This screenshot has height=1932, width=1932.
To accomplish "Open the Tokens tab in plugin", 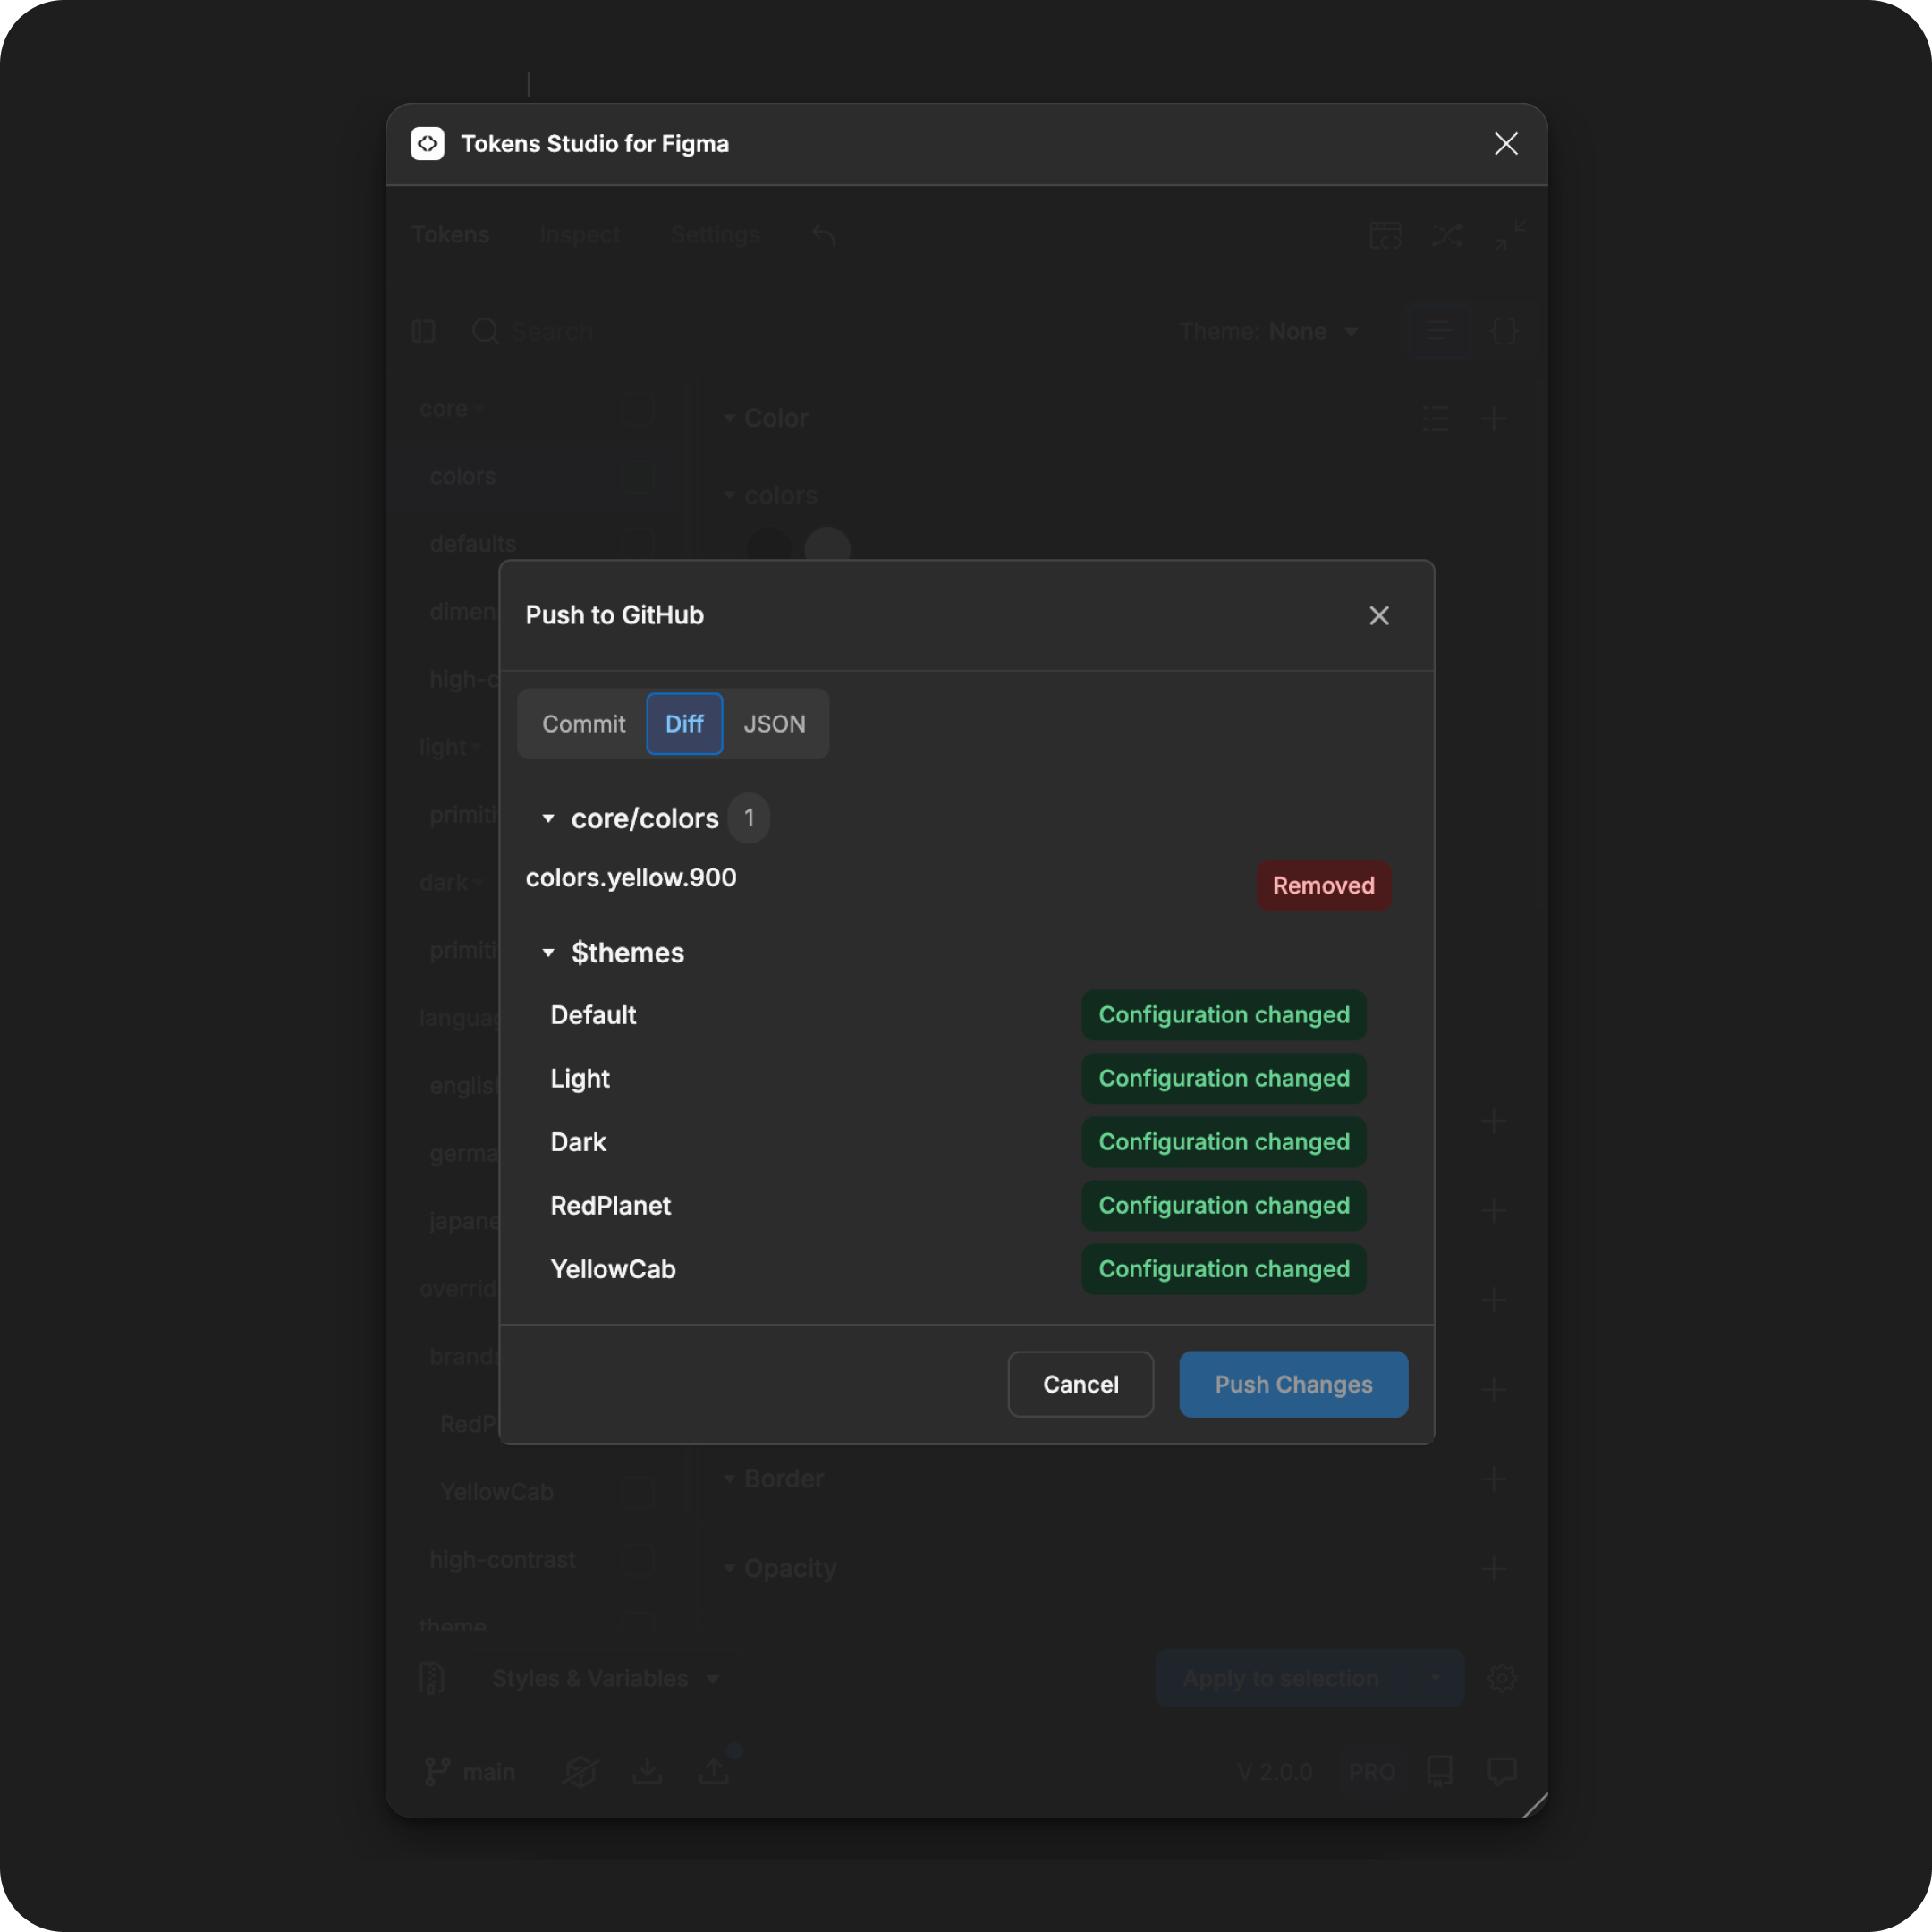I will point(450,235).
